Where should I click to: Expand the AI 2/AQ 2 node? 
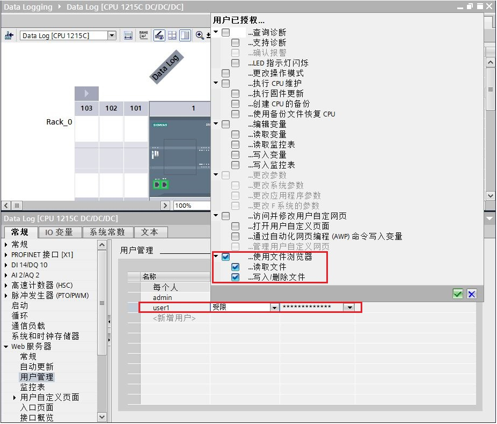pos(6,275)
